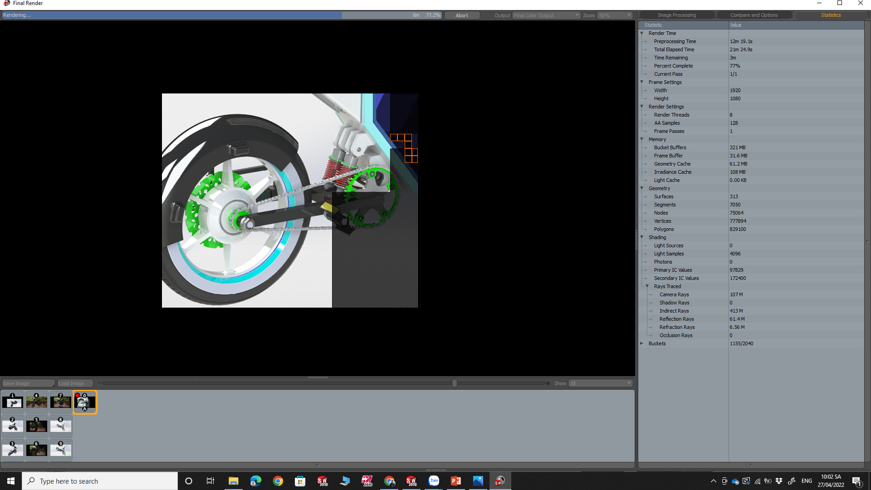Select the second render slot thumbnail

(13, 426)
